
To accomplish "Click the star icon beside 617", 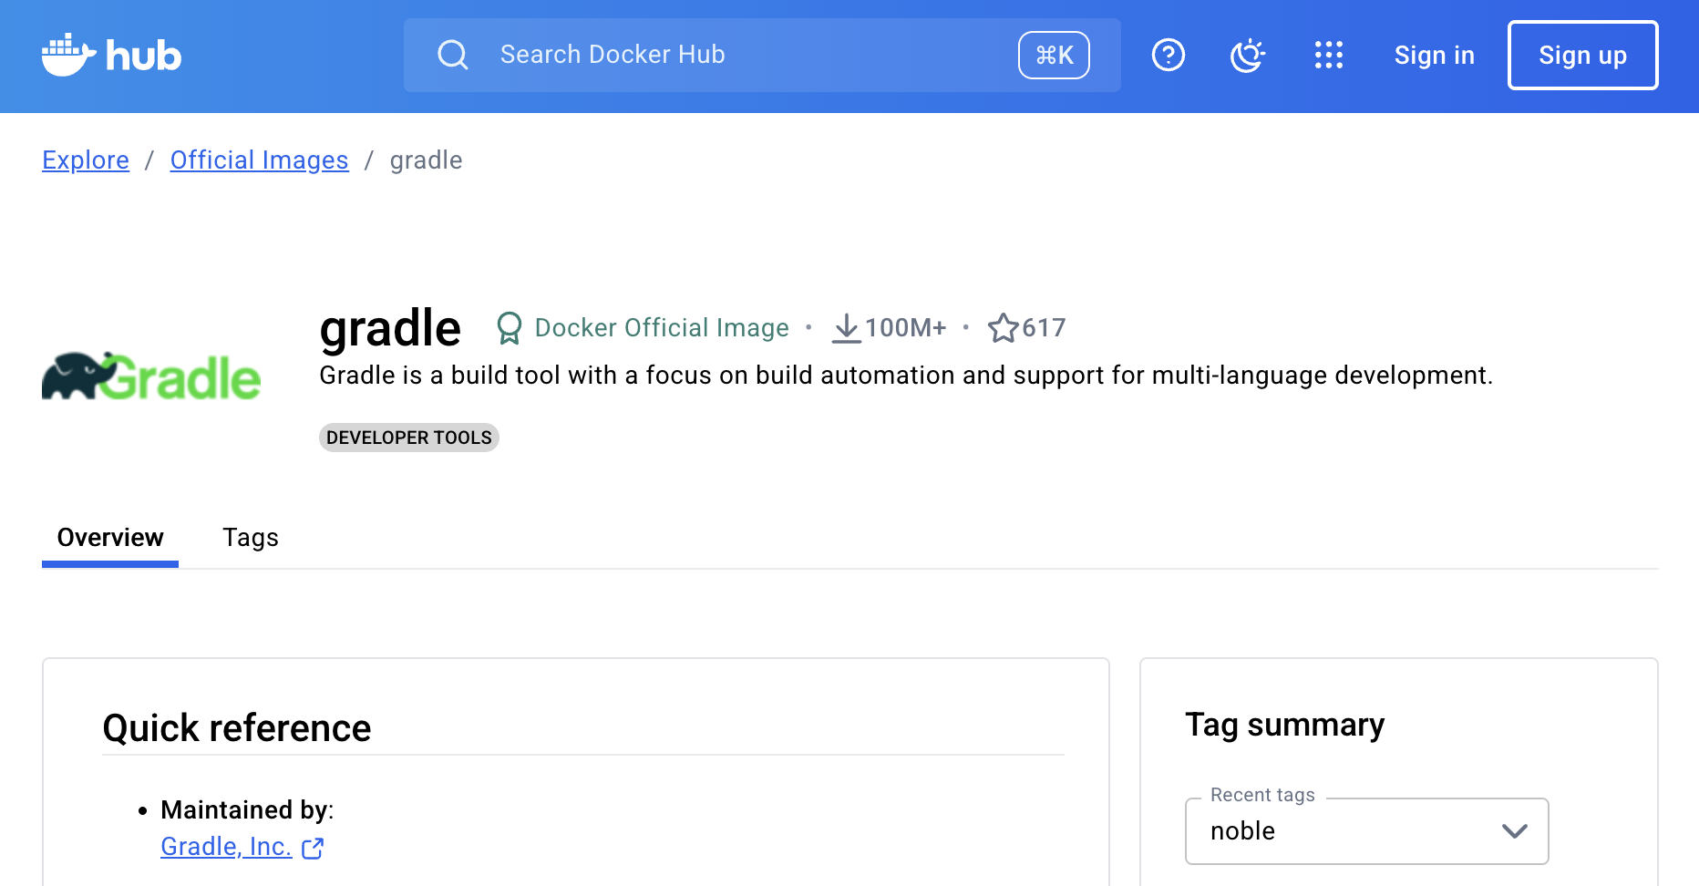I will click(x=1004, y=328).
